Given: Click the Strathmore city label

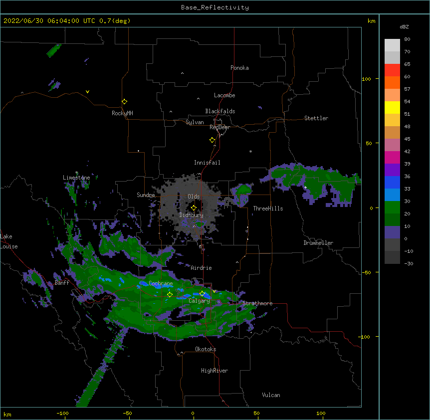Looking at the screenshot, I should (257, 303).
